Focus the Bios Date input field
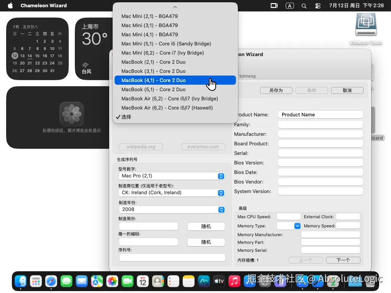 (x=320, y=172)
